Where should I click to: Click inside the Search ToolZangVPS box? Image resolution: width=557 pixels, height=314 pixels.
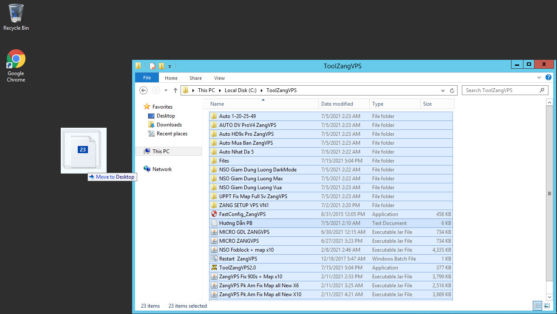[x=501, y=90]
